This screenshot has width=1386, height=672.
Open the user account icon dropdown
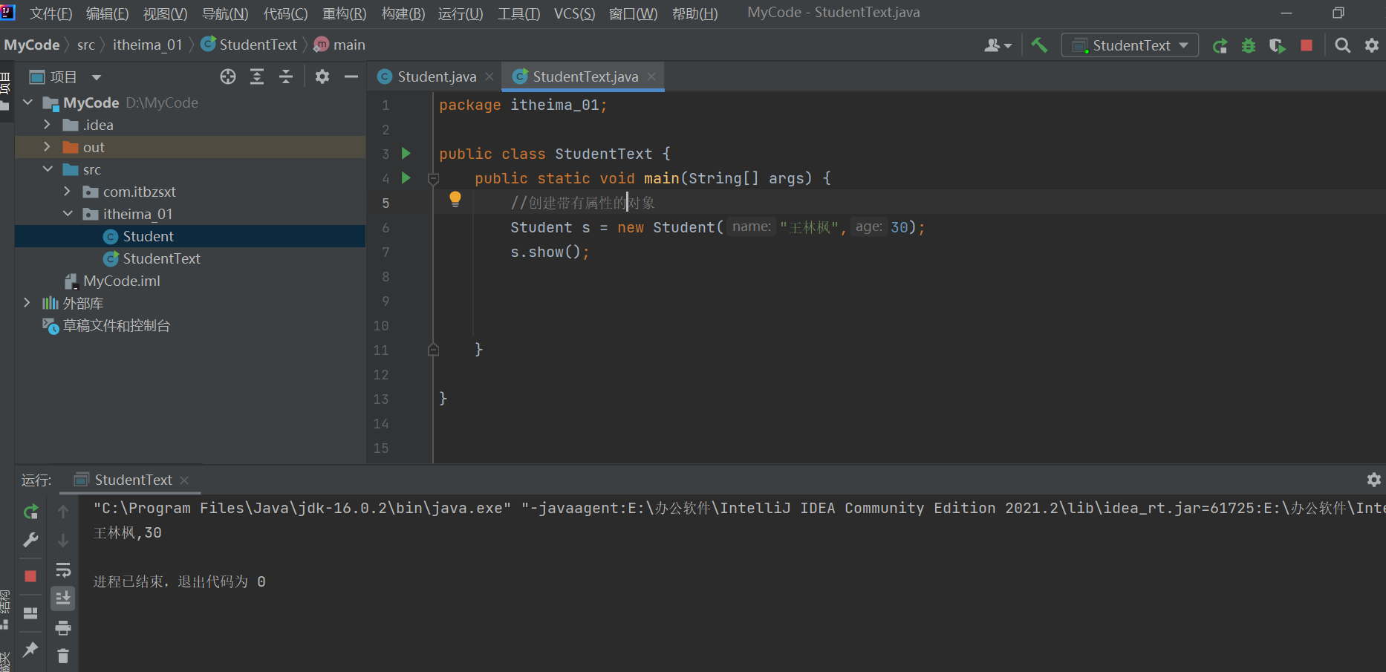click(998, 46)
